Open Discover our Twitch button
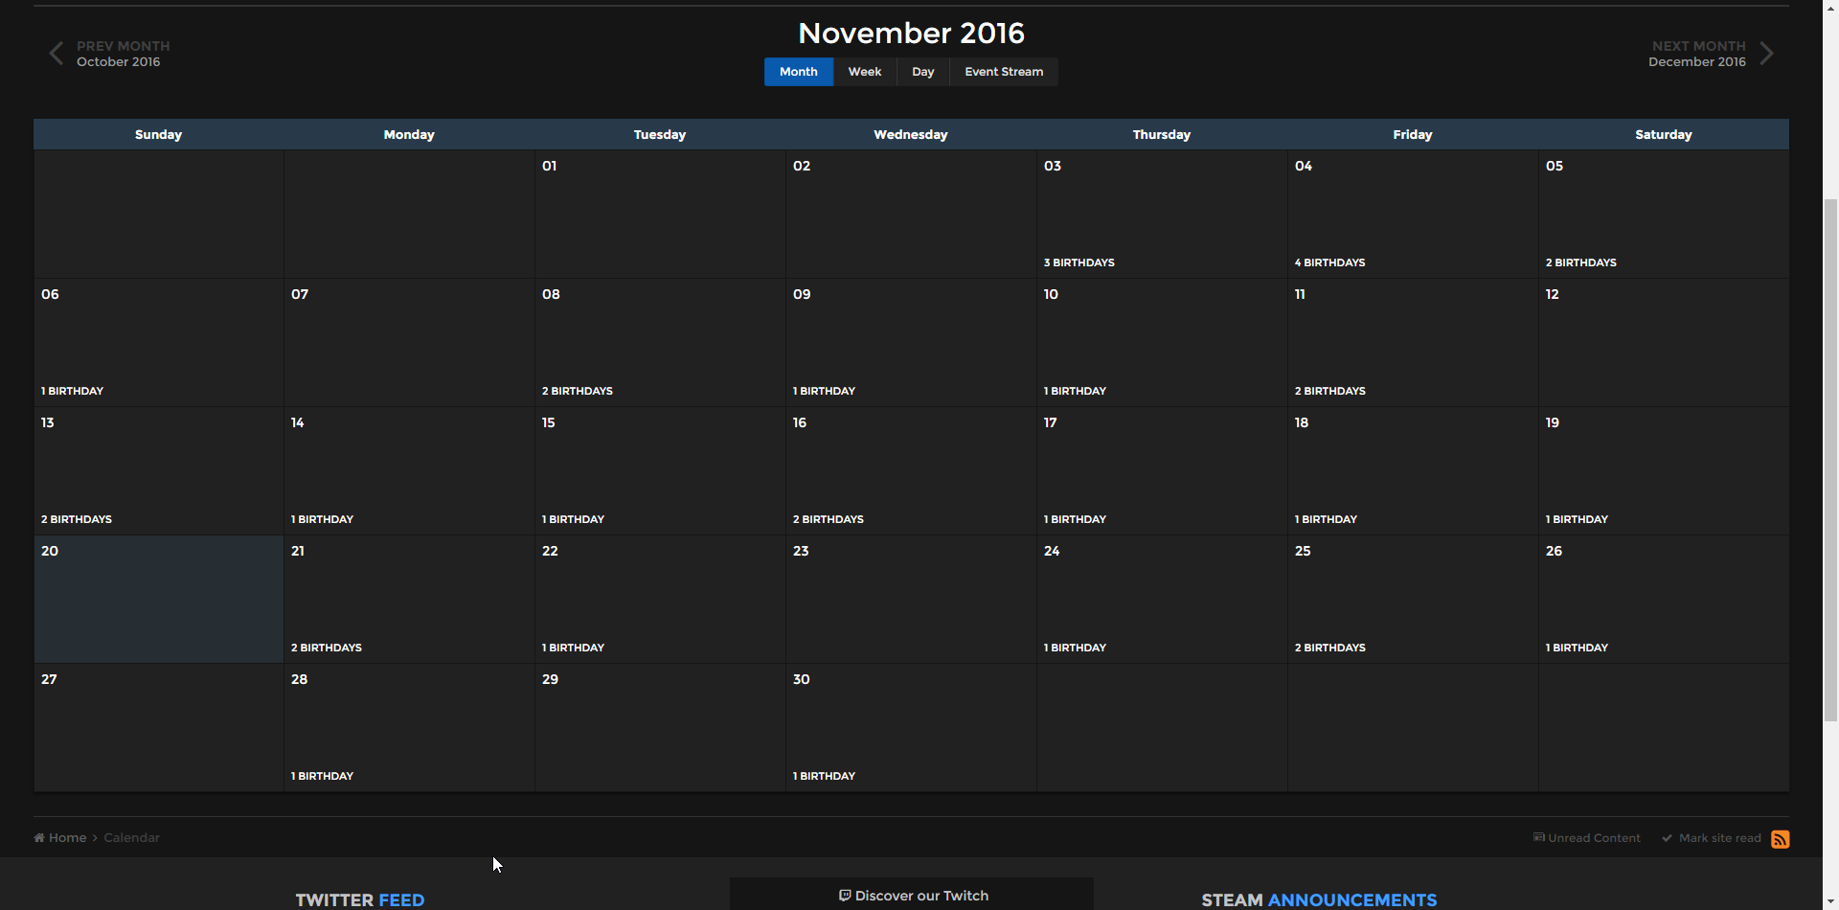This screenshot has width=1839, height=910. click(912, 896)
